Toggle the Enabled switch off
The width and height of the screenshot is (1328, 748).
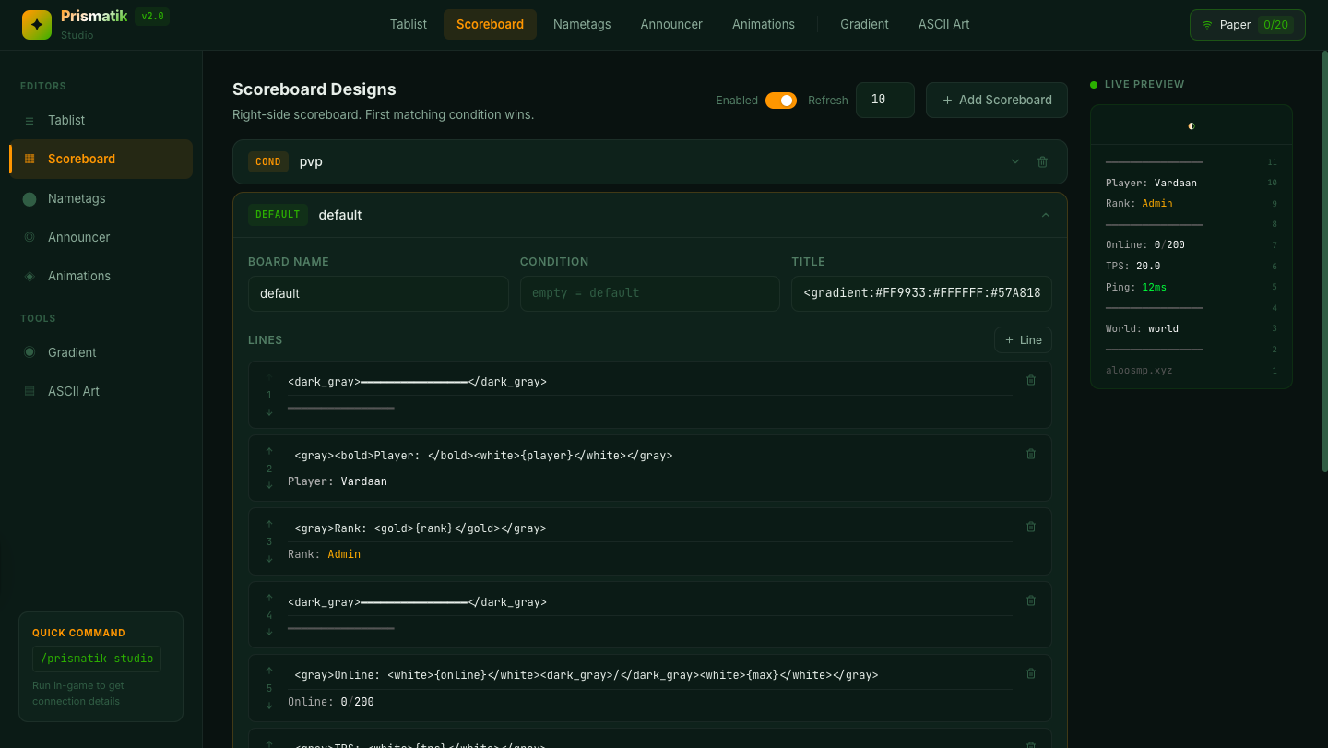click(x=781, y=101)
